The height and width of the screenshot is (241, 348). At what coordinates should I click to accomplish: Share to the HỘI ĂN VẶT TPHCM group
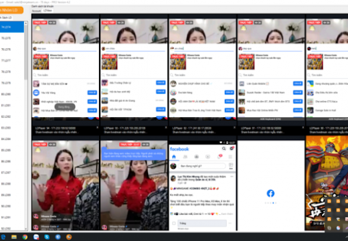161,109
